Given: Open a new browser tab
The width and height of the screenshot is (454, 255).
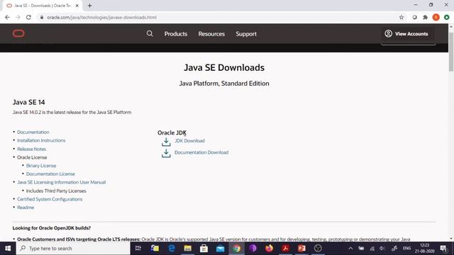Looking at the screenshot, I should point(89,6).
